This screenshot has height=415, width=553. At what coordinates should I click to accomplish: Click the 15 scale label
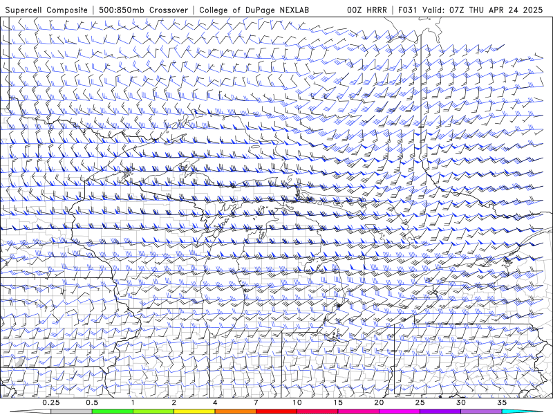click(338, 403)
